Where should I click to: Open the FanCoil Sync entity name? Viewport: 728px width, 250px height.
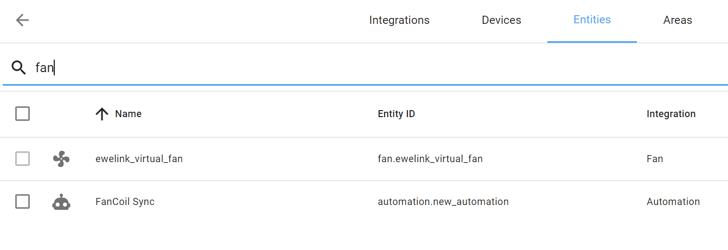pyautogui.click(x=125, y=202)
